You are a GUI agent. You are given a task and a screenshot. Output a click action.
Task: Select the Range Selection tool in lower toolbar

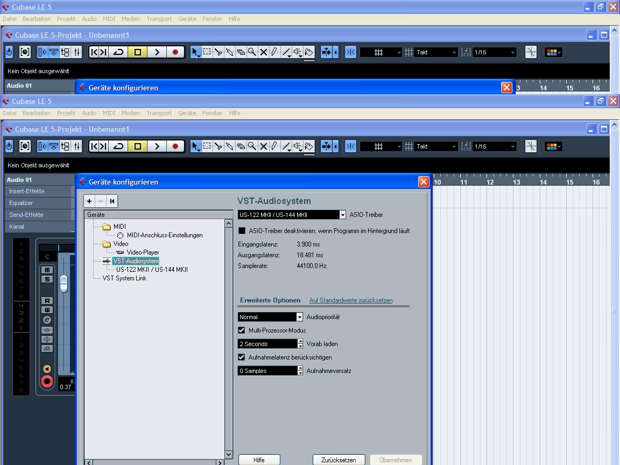coord(207,146)
